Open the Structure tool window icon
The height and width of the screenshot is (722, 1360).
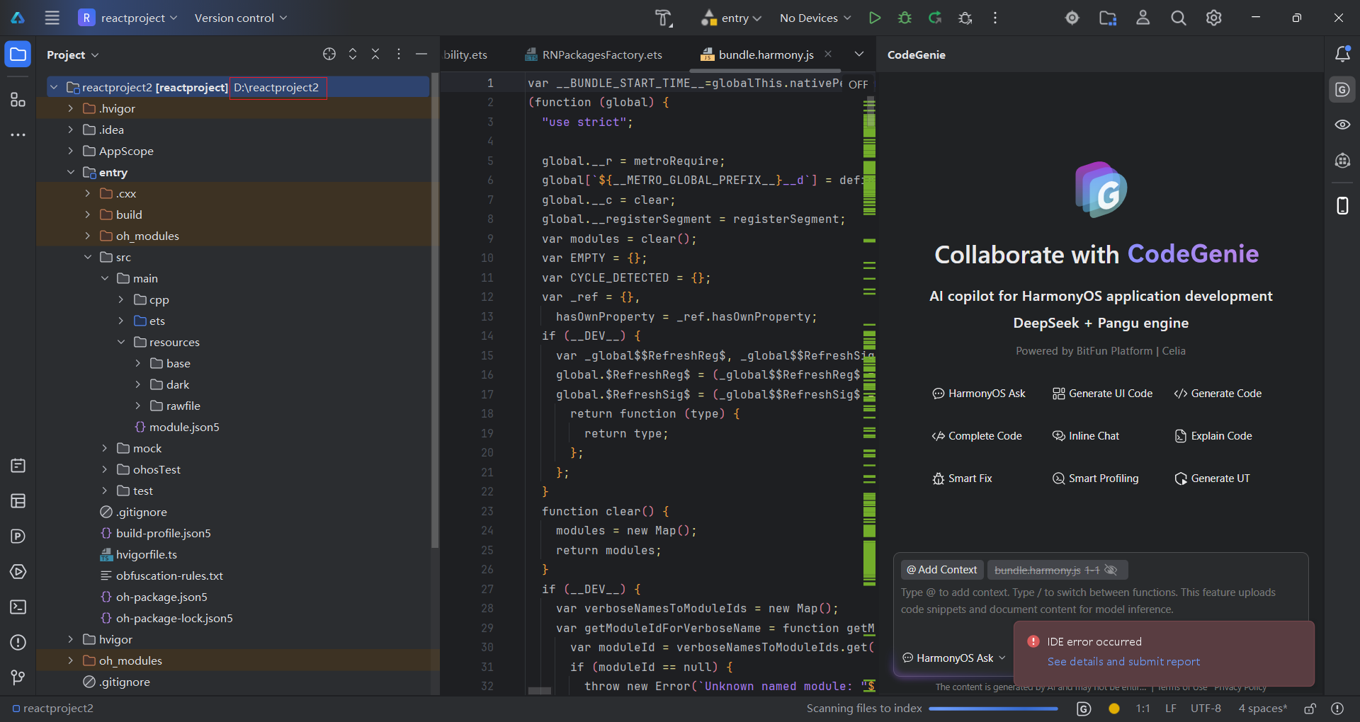(x=18, y=100)
